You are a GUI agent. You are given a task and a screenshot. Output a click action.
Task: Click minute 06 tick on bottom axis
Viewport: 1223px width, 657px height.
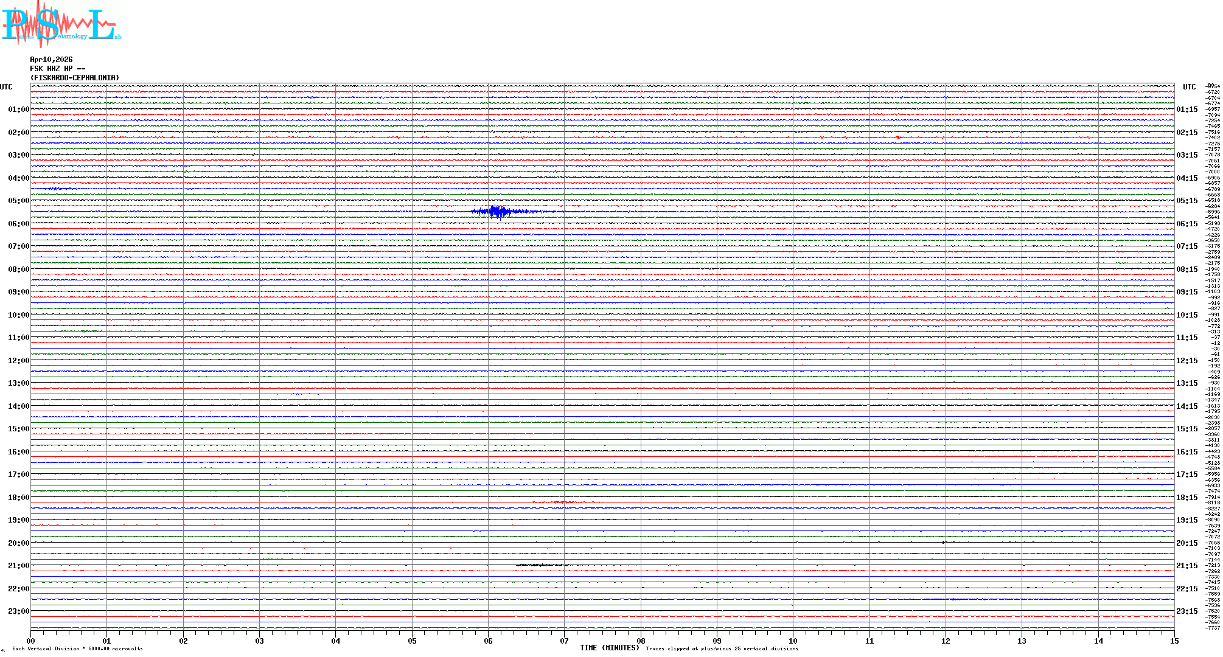tap(488, 641)
